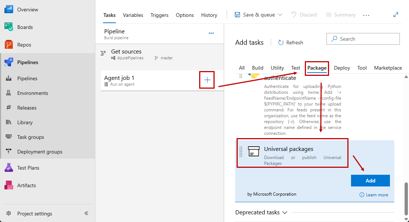Click the Artifacts icon
Viewport: 409px width, 222px height.
click(x=8, y=185)
